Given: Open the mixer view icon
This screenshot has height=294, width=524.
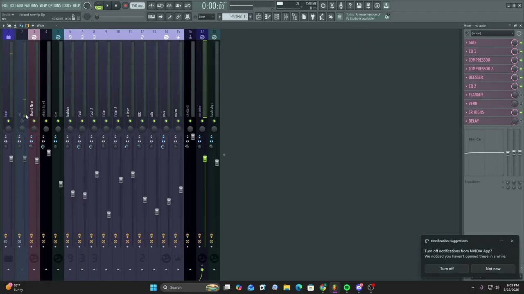Looking at the screenshot, I should tap(286, 17).
